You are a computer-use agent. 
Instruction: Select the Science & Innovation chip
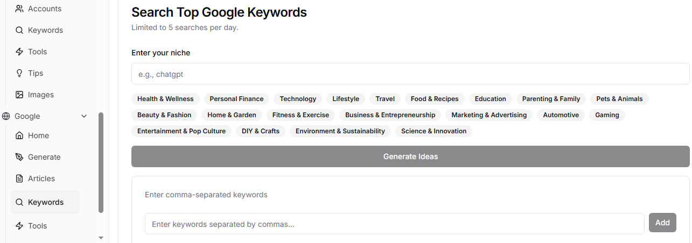(x=434, y=131)
